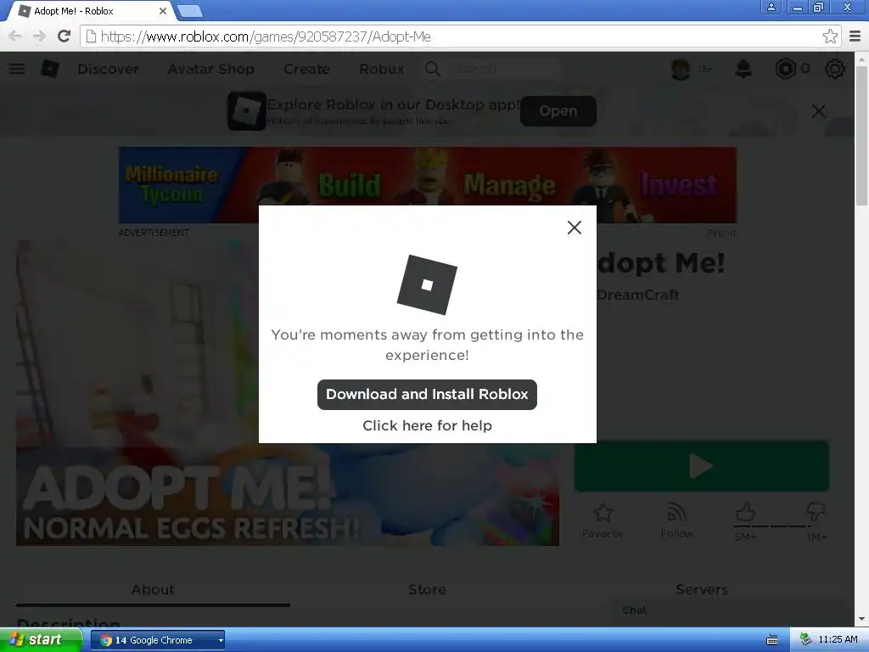
Task: Open the DreamCraft creator link
Action: [x=637, y=295]
